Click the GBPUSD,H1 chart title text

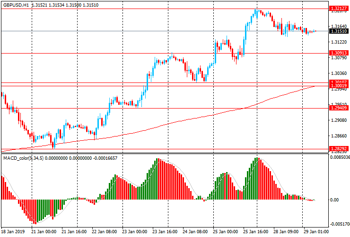click(16, 5)
